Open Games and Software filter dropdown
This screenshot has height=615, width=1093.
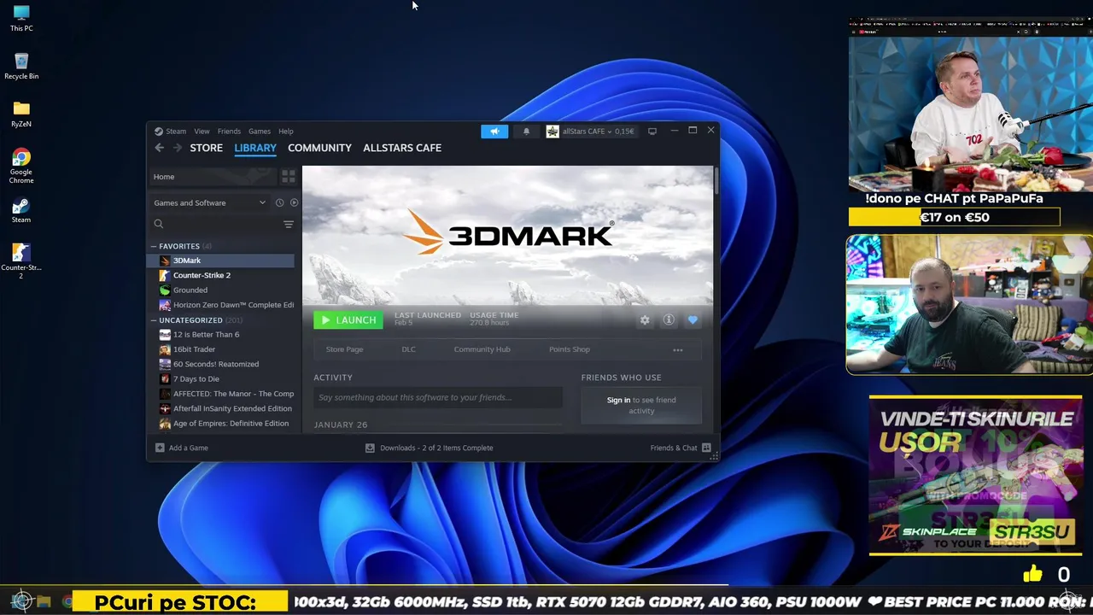point(209,202)
